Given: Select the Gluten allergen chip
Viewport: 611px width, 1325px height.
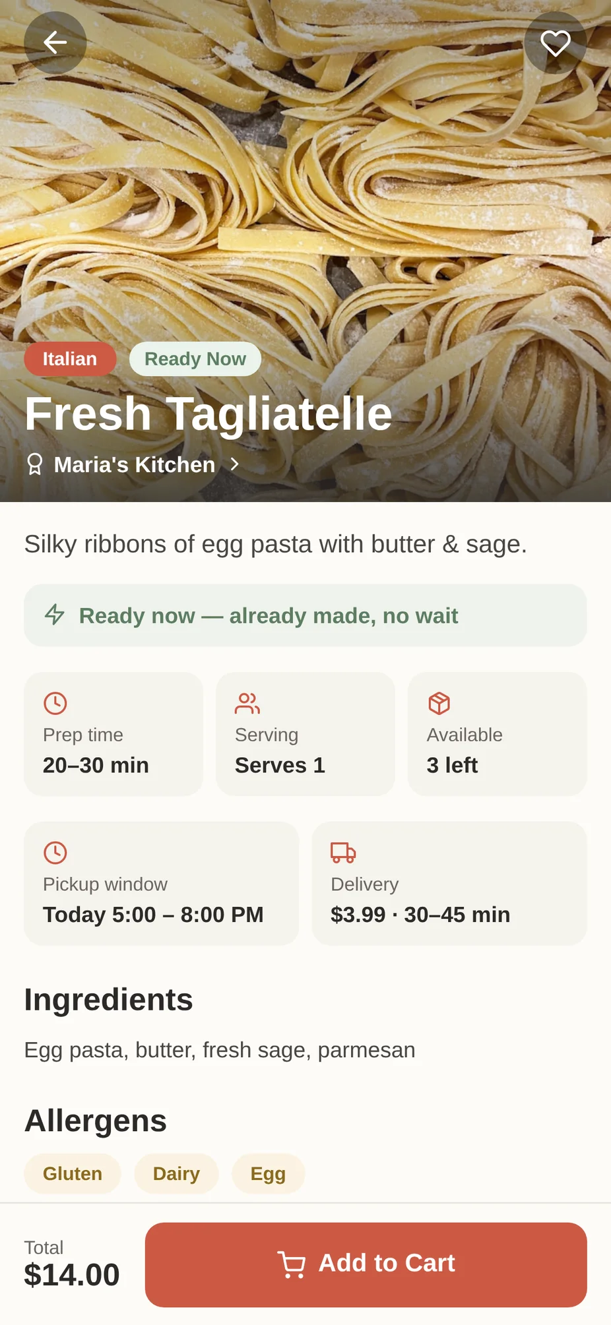Looking at the screenshot, I should pyautogui.click(x=73, y=1174).
